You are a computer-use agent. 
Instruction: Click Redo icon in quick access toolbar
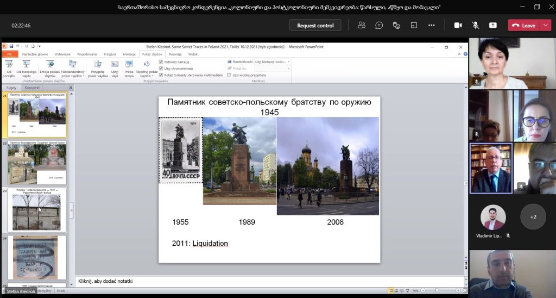click(x=27, y=46)
